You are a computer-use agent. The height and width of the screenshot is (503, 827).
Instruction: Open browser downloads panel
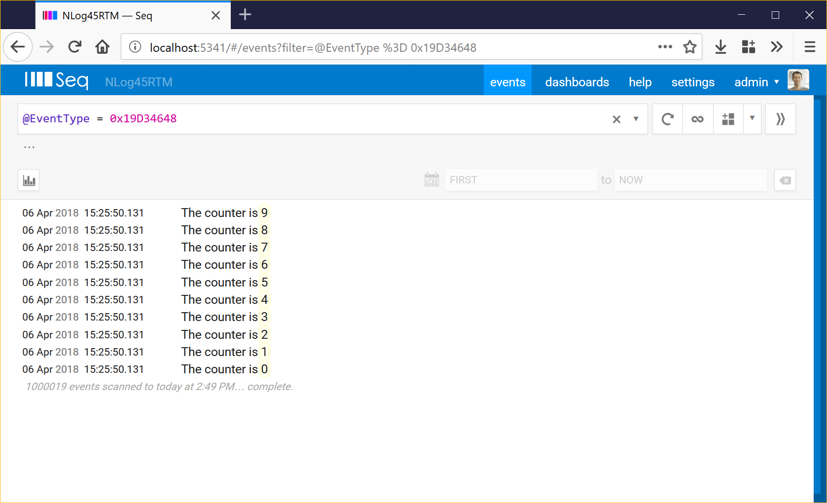[720, 47]
